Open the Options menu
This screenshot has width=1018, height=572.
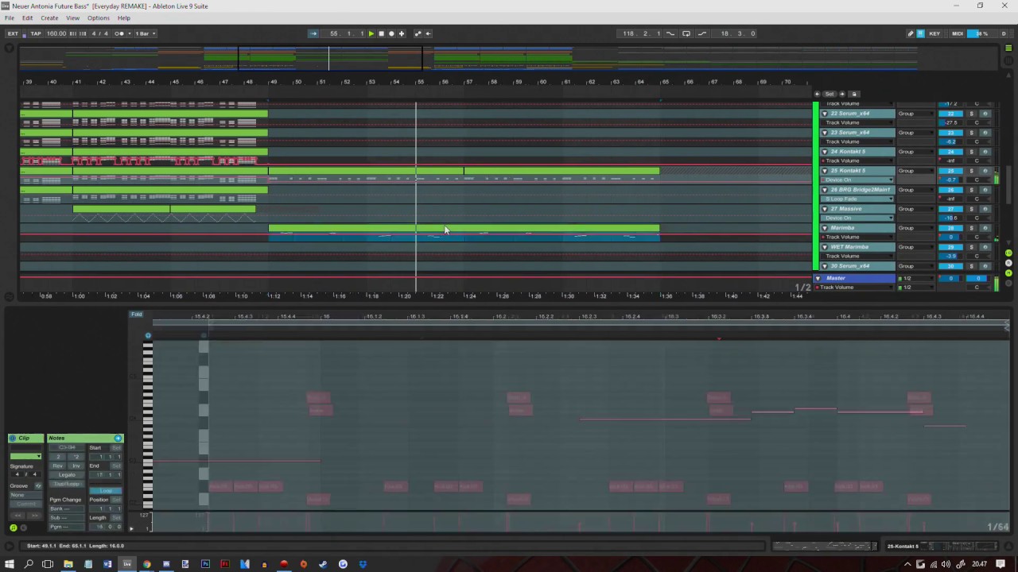(x=99, y=17)
